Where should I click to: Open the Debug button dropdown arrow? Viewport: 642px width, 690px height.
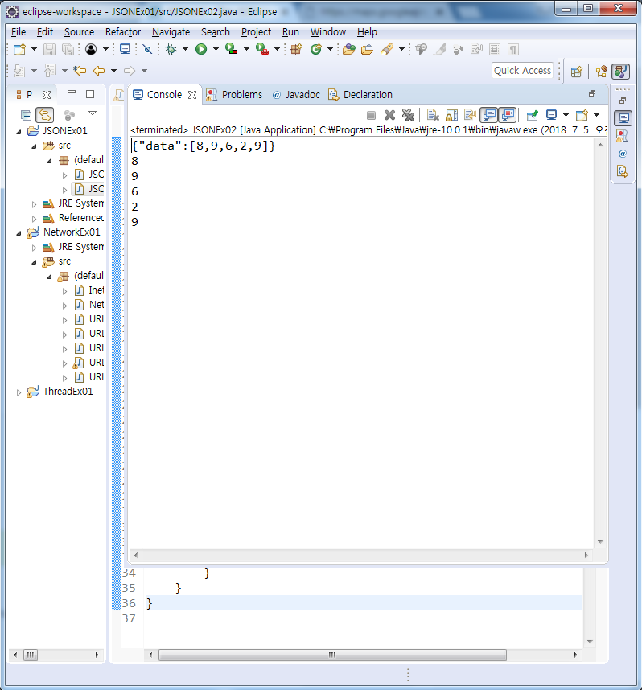point(185,49)
